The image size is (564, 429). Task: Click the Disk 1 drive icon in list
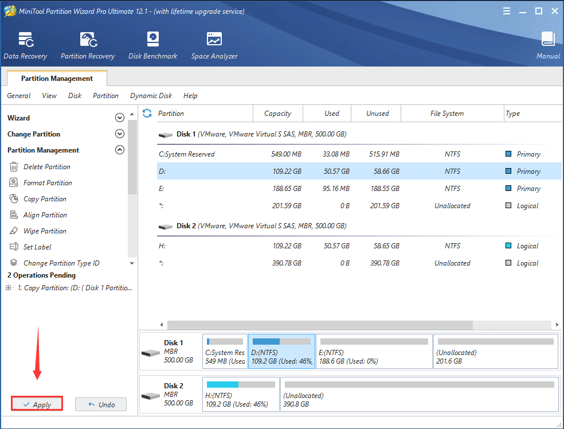point(166,135)
